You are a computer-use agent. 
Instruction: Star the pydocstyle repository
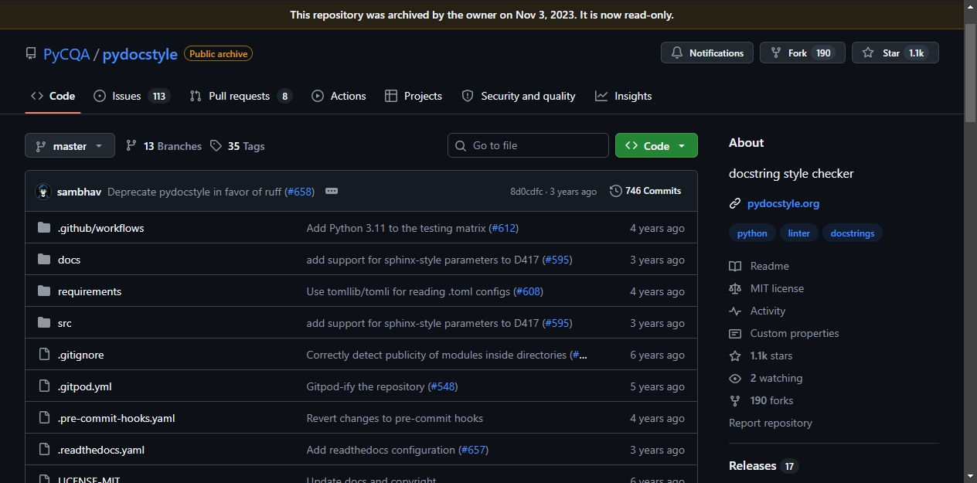click(x=895, y=53)
